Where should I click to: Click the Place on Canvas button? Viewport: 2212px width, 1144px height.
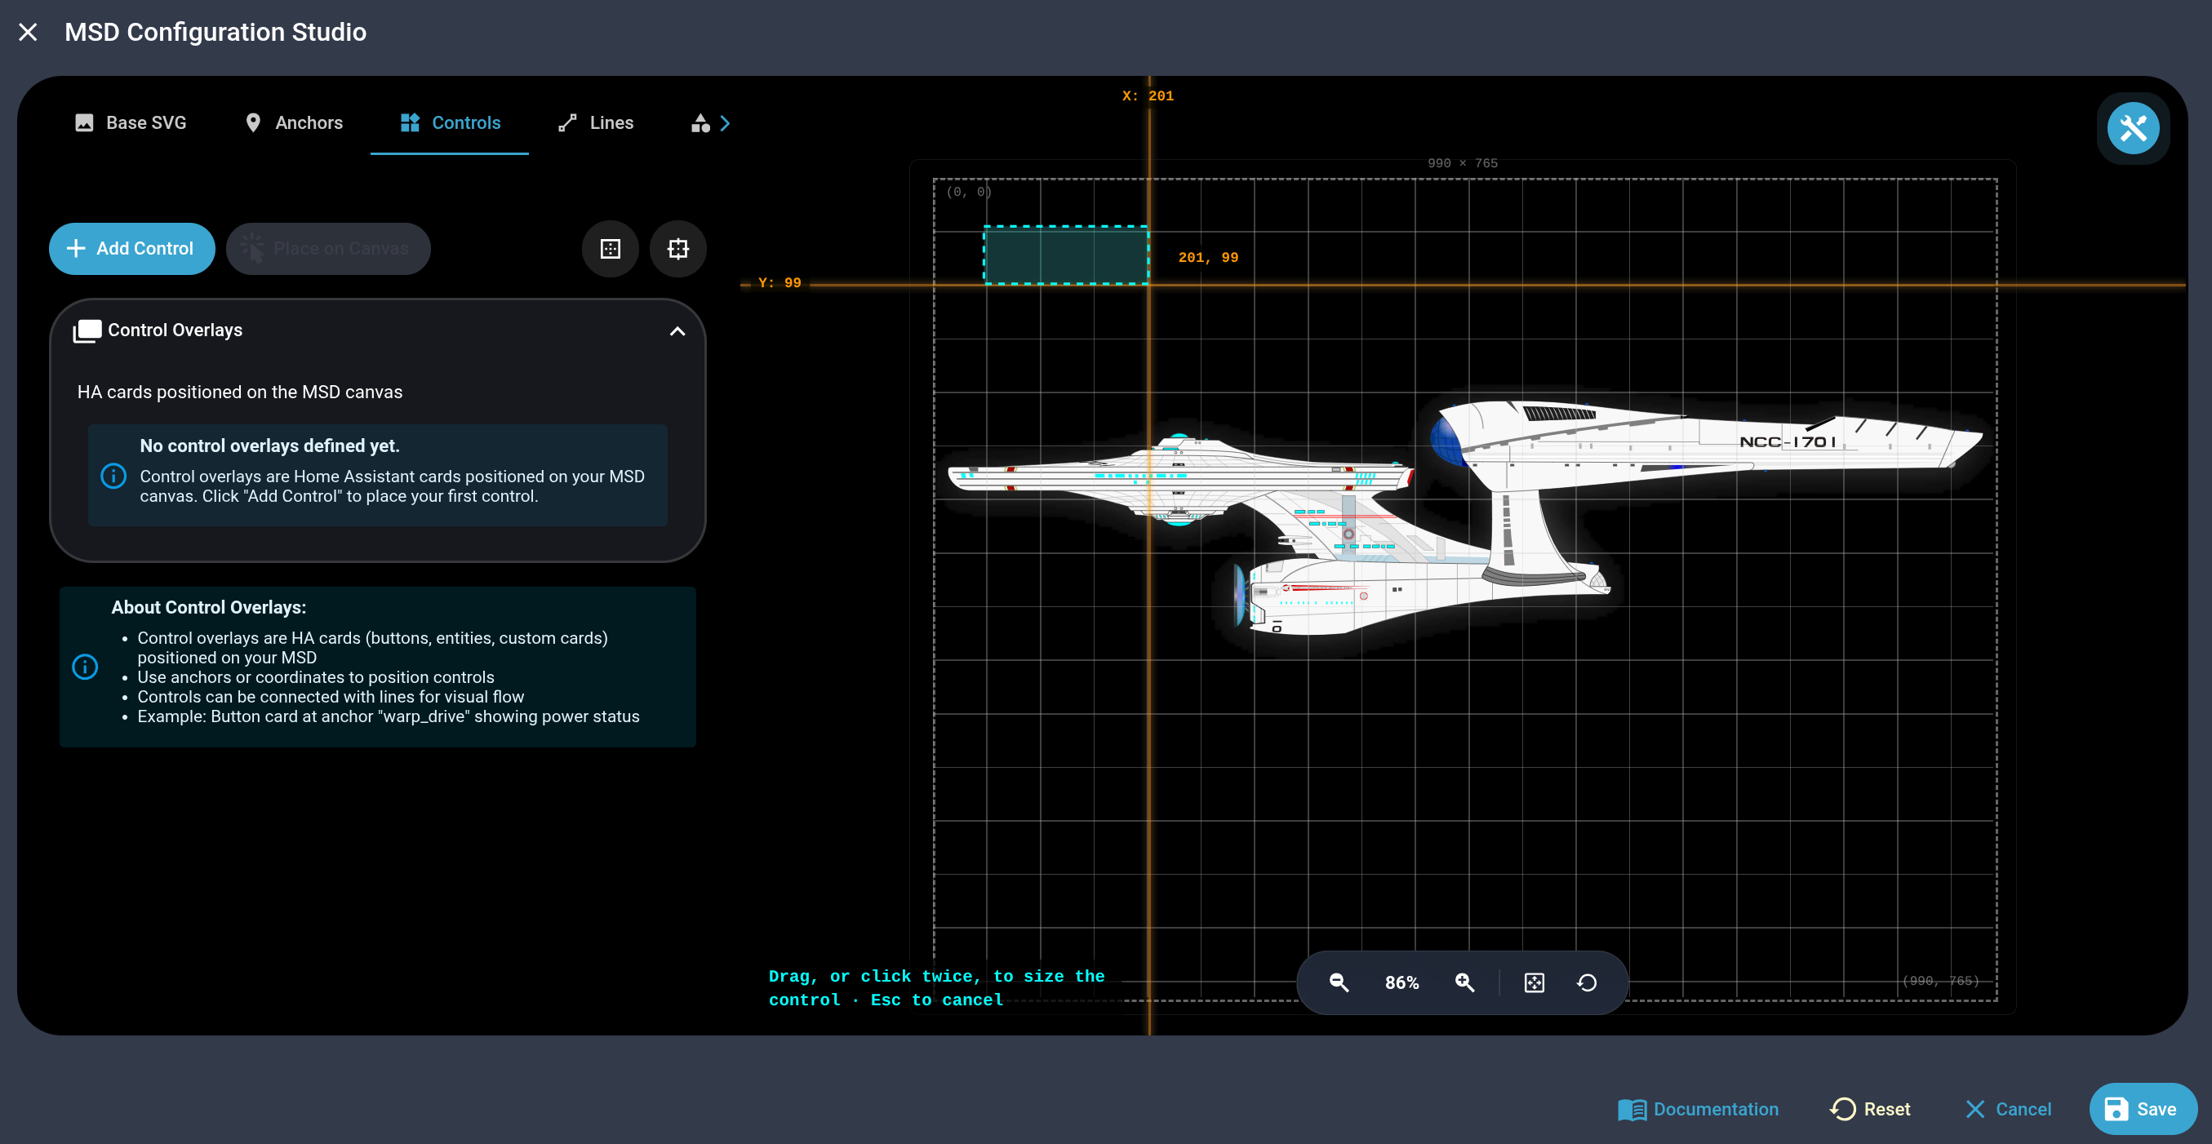coord(328,249)
